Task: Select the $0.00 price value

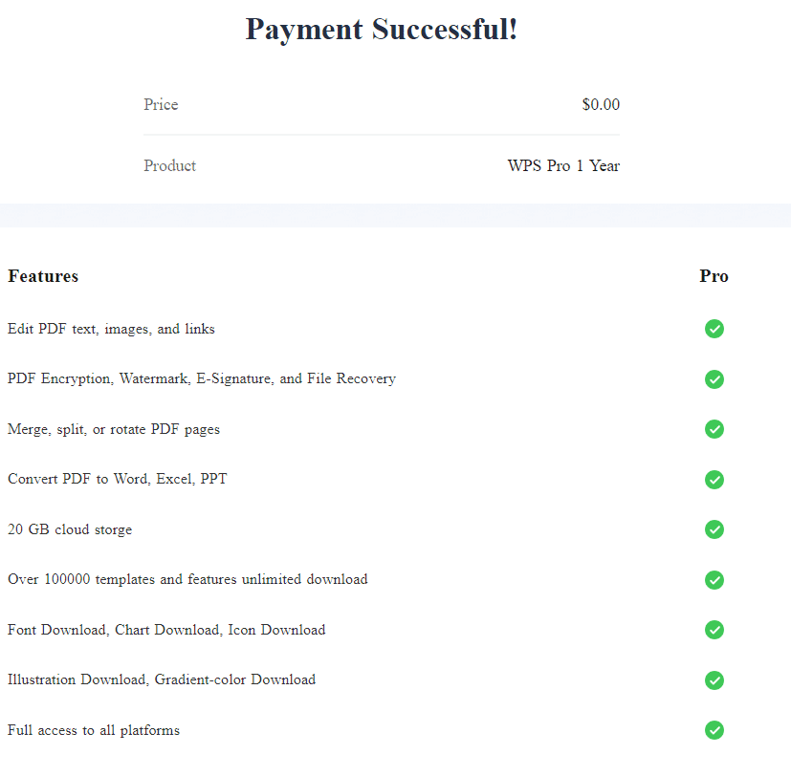Action: 601,104
